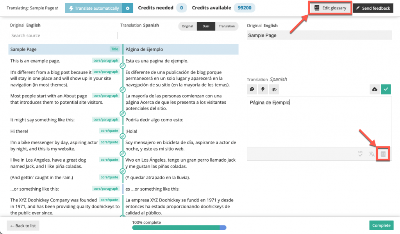Hide translation preview with eye-slash icon
This screenshot has height=234, width=400.
pos(274,89)
